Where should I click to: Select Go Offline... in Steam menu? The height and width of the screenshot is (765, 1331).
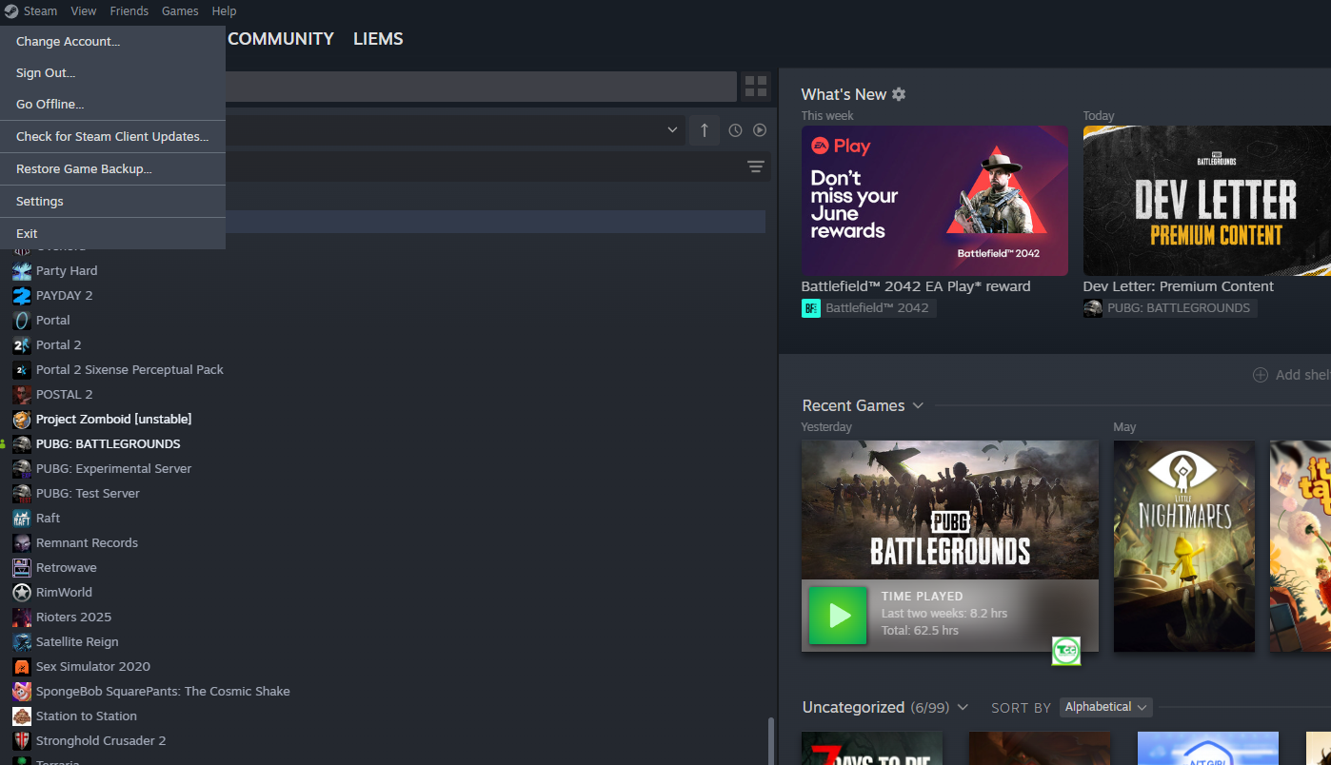pyautogui.click(x=50, y=105)
